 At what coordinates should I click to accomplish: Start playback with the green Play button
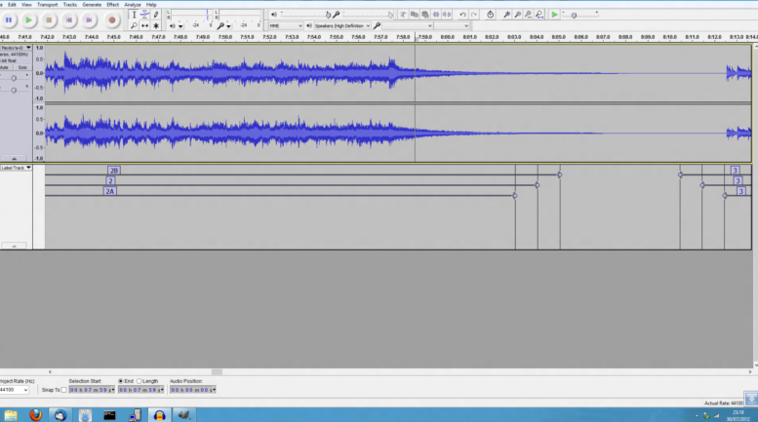point(29,20)
